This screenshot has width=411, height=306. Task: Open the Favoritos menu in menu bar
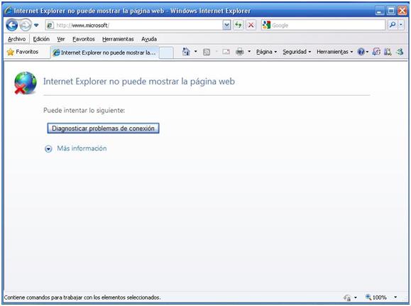[84, 39]
